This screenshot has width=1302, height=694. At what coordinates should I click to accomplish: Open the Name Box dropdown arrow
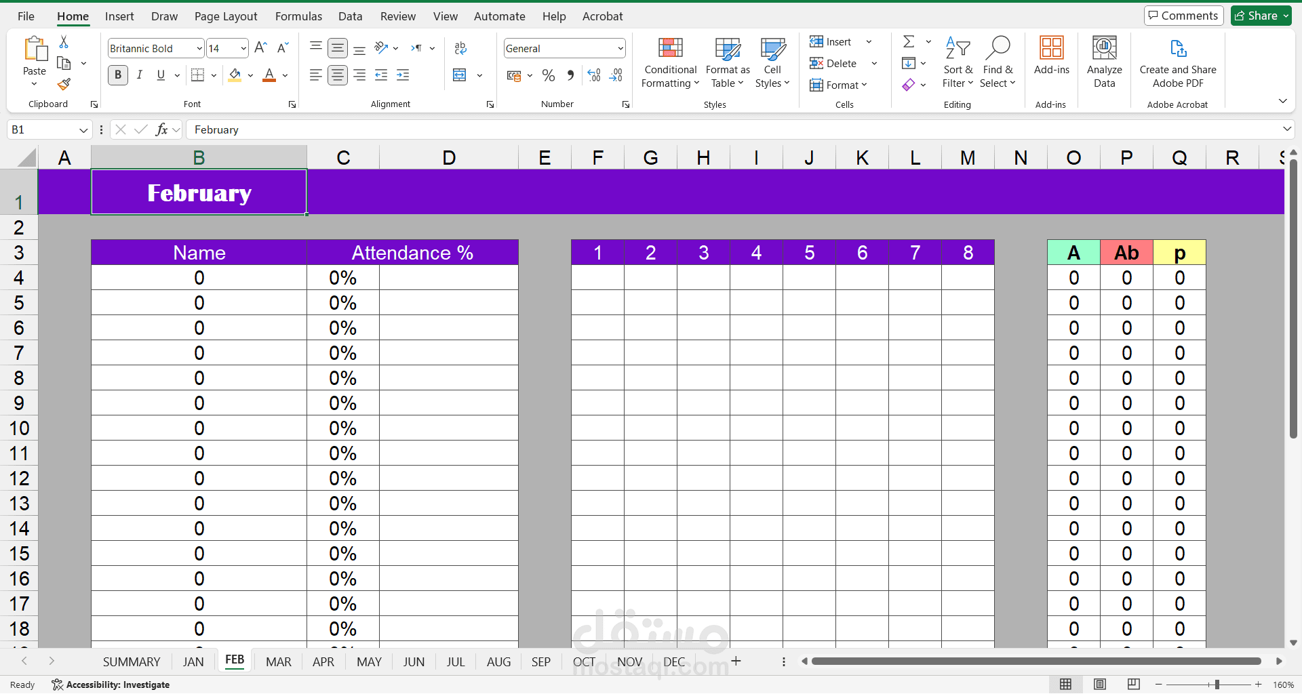[x=83, y=129]
